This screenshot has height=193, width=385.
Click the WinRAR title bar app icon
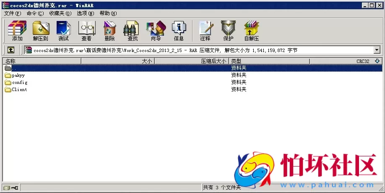coord(5,5)
